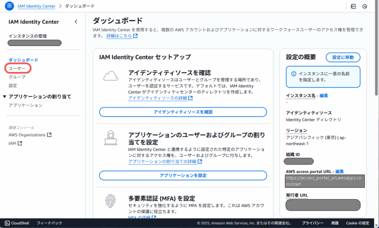Open the ダッシュボード nav item
Viewport: 379px width, 228px height.
(23, 60)
